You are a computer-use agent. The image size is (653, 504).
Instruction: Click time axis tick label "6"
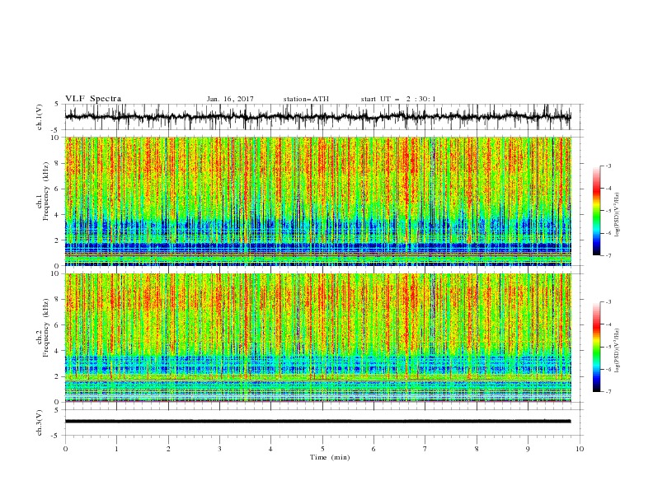tap(373, 449)
